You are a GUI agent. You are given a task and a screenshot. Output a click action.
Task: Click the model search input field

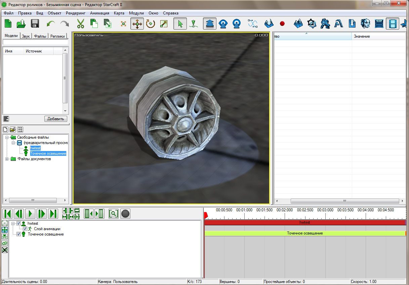coord(35,42)
